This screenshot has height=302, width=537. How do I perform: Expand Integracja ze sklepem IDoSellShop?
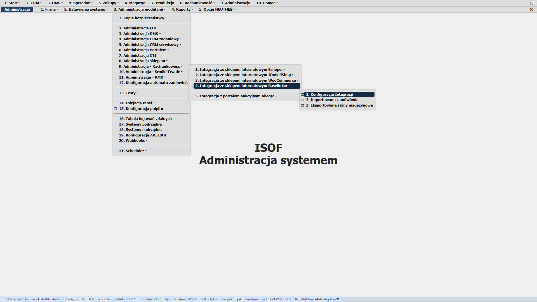click(x=245, y=75)
